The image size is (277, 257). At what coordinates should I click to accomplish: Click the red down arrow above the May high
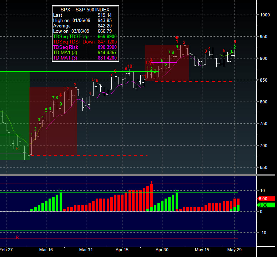(x=177, y=37)
